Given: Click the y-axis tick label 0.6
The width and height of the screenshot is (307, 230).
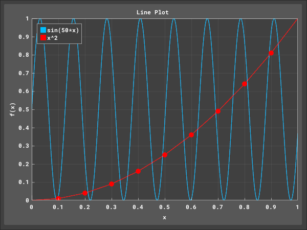Looking at the screenshot, I should pos(24,91).
